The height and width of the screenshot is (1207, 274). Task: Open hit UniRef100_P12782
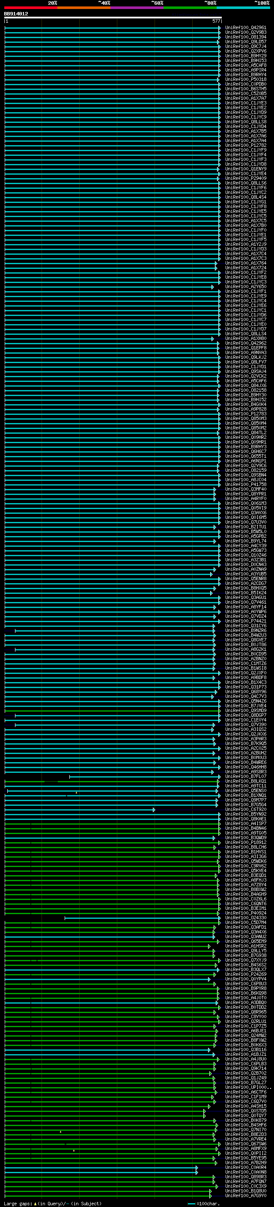245,145
